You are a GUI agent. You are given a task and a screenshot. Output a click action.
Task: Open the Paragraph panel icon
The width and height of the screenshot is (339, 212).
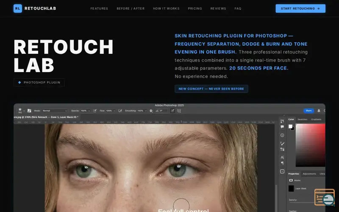282,163
